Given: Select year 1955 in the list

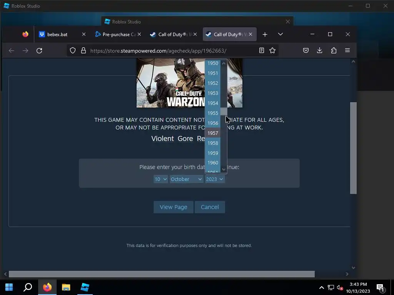Looking at the screenshot, I should 213,113.
